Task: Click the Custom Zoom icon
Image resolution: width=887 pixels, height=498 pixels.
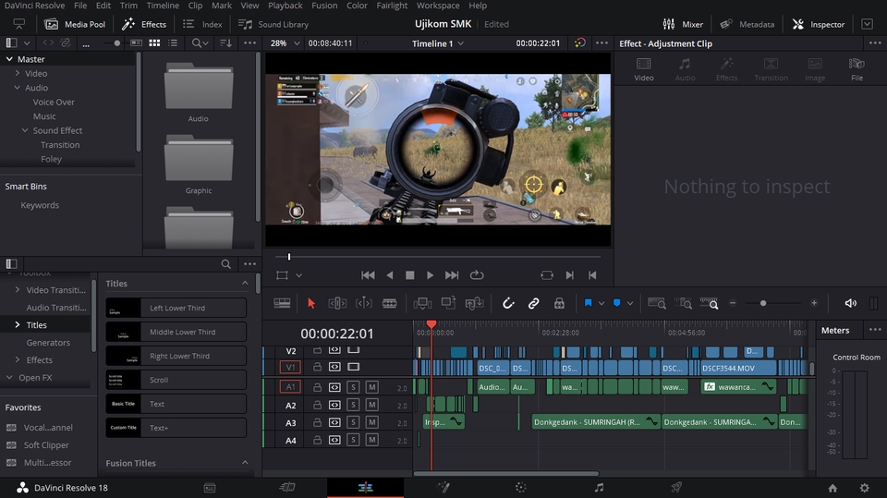Action: 709,303
